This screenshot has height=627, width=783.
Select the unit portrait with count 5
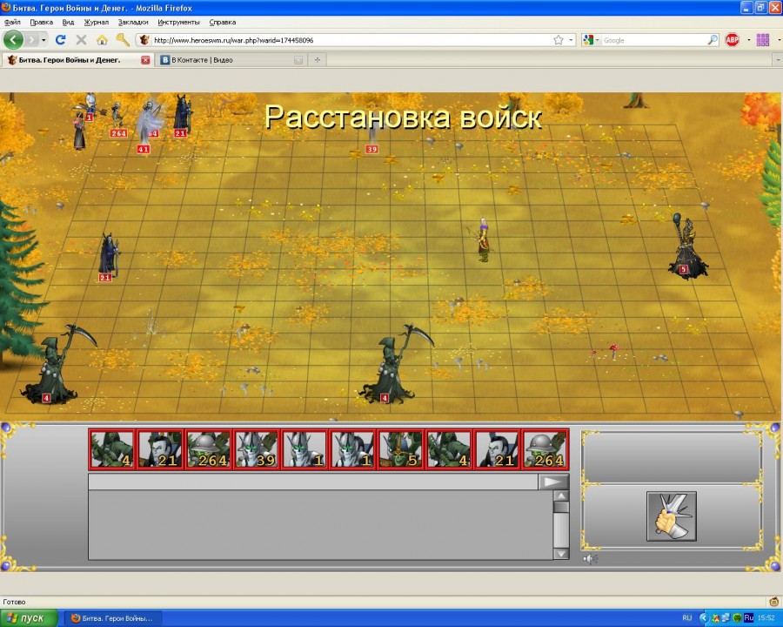[x=400, y=449]
